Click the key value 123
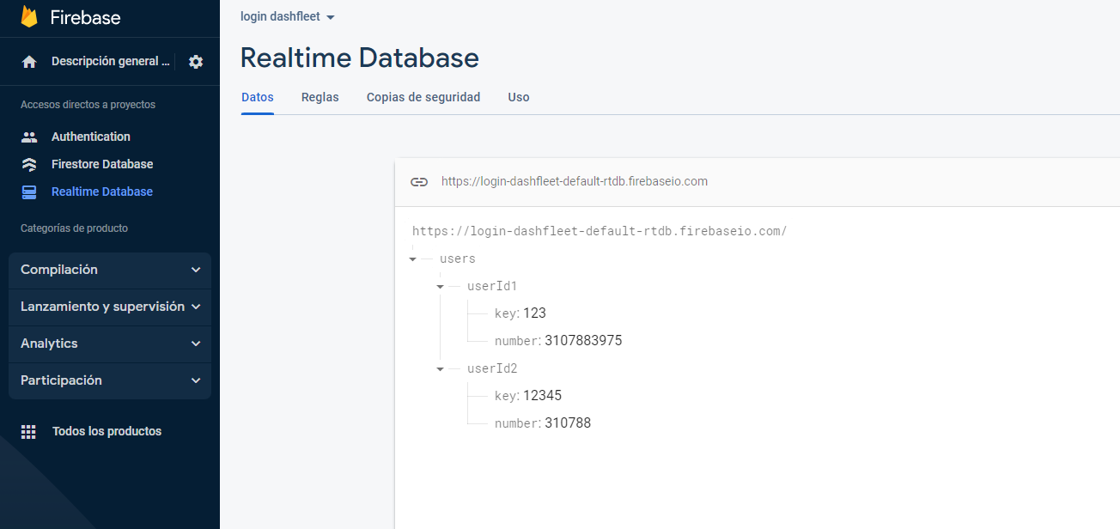The height and width of the screenshot is (529, 1120). click(x=534, y=313)
